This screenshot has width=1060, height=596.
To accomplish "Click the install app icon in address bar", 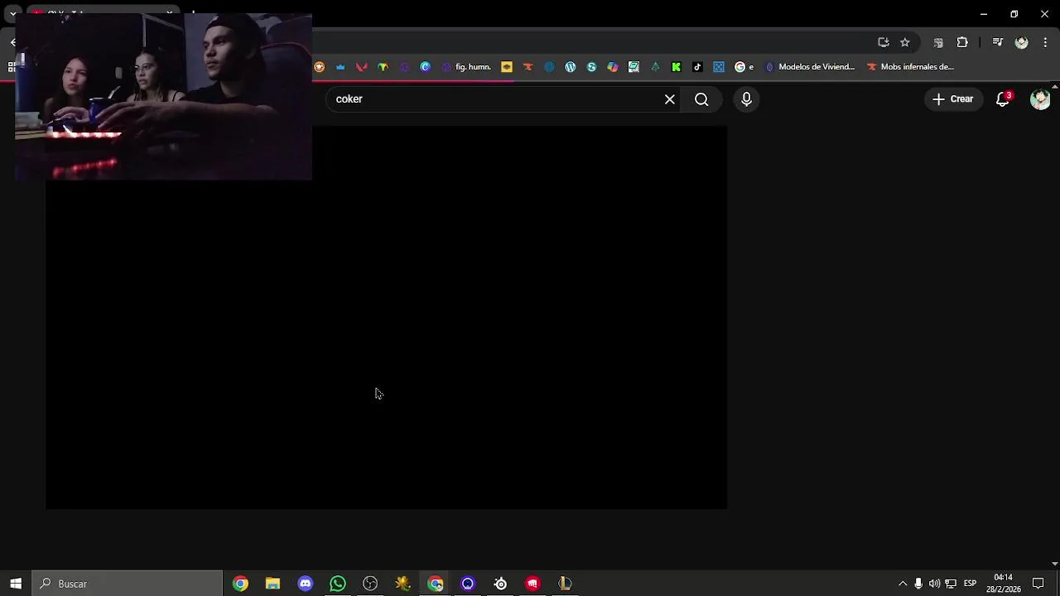I will [x=884, y=42].
